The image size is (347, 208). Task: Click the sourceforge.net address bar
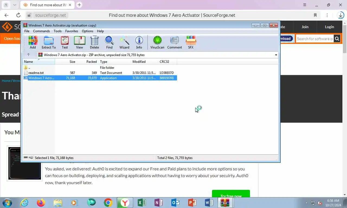tap(50, 15)
